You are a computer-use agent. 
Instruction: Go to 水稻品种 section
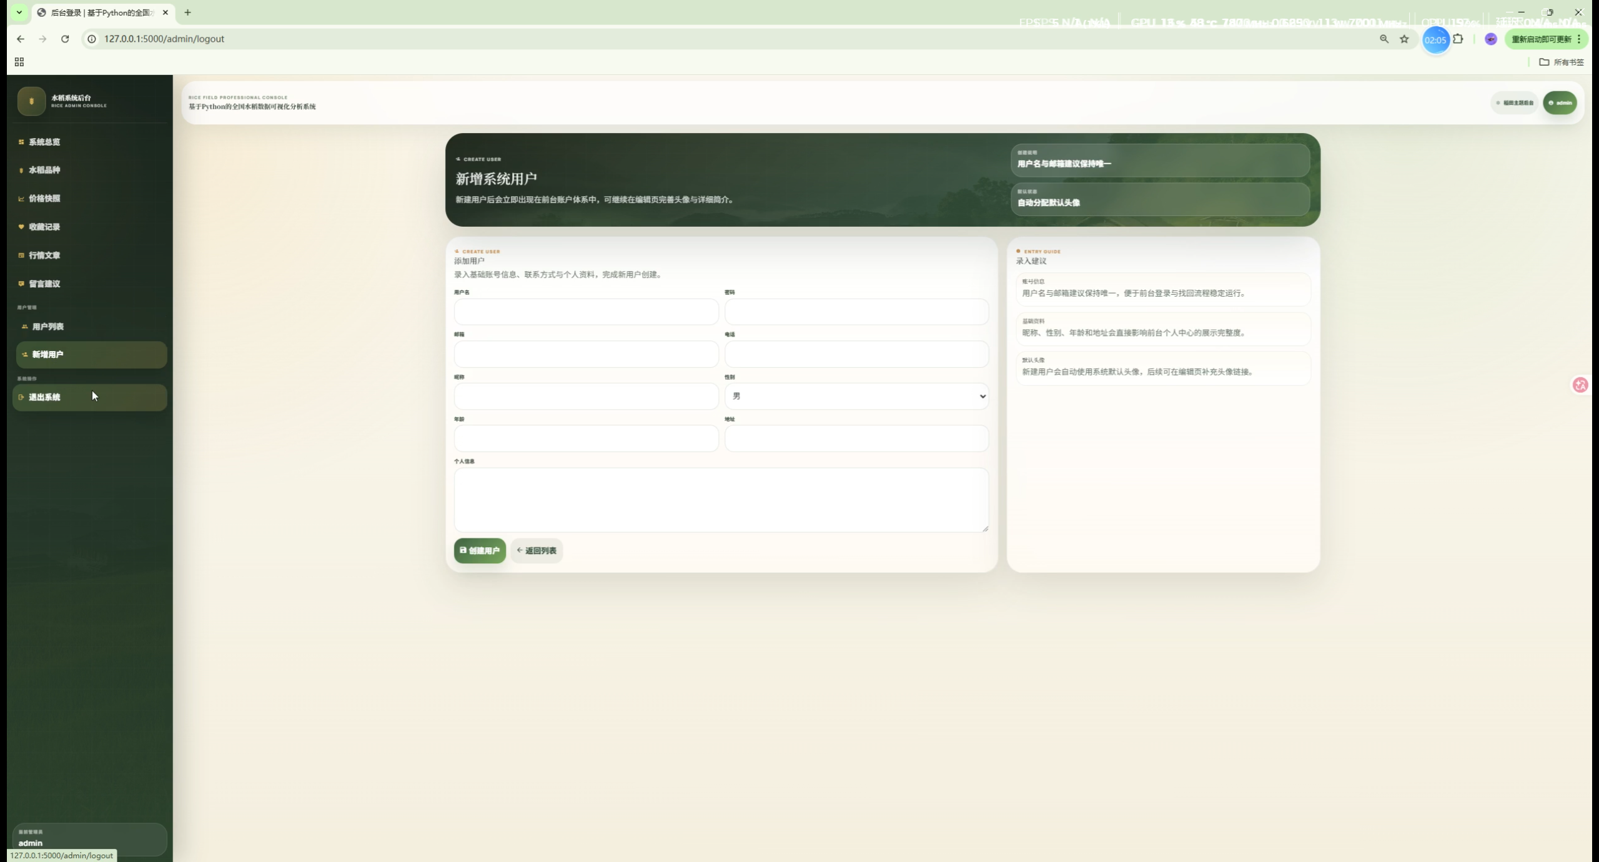[x=44, y=170]
